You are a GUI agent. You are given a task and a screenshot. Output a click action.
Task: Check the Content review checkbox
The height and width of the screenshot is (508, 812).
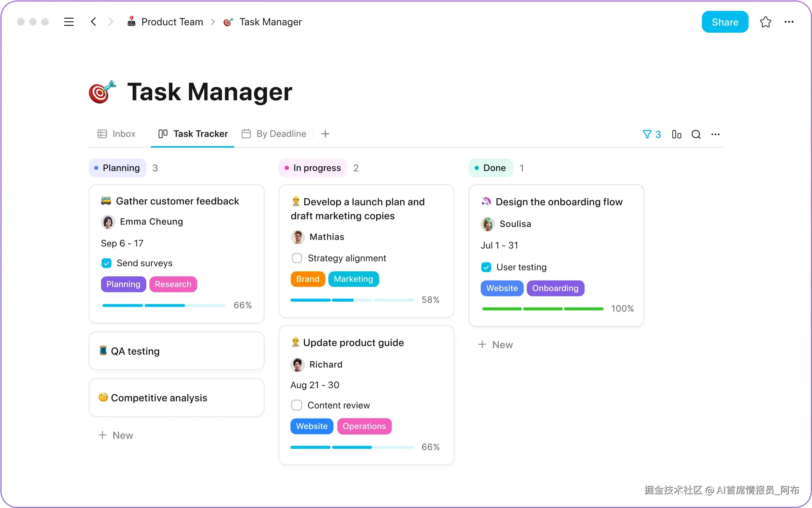[x=296, y=405]
